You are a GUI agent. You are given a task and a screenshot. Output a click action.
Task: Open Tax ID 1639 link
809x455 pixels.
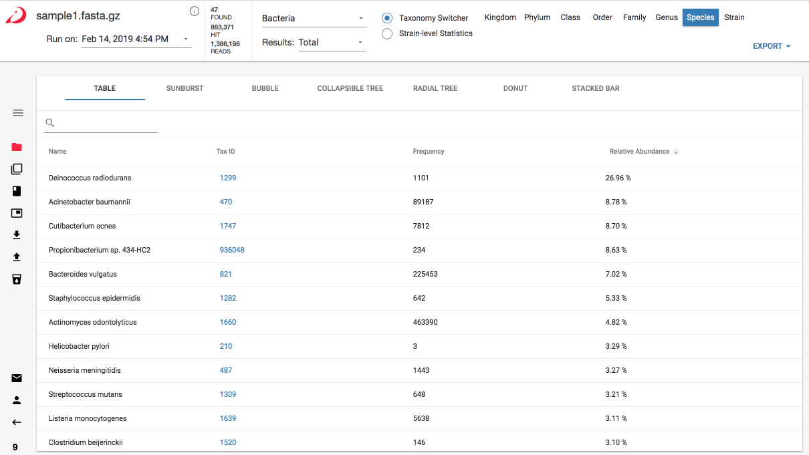[228, 418]
